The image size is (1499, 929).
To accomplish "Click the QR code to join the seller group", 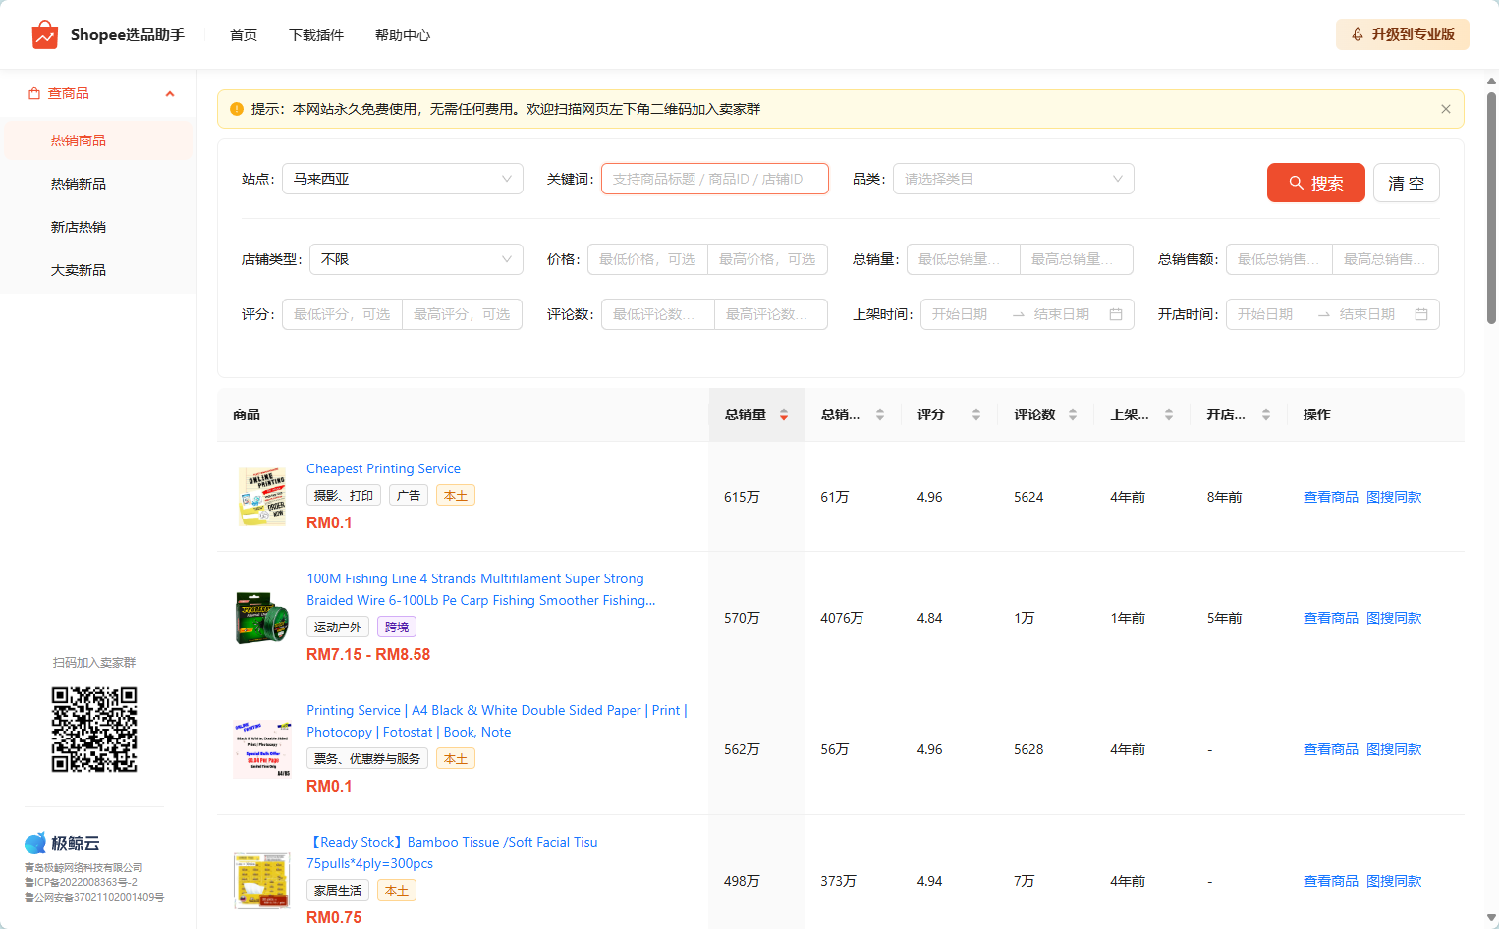I will [94, 730].
